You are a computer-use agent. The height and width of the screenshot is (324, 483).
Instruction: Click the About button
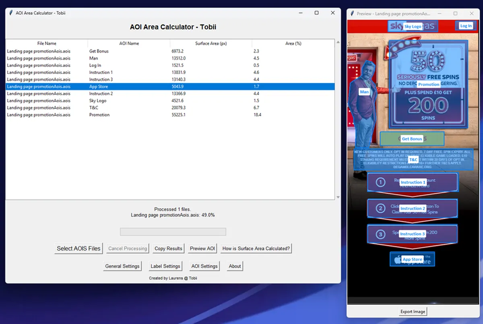pyautogui.click(x=235, y=266)
